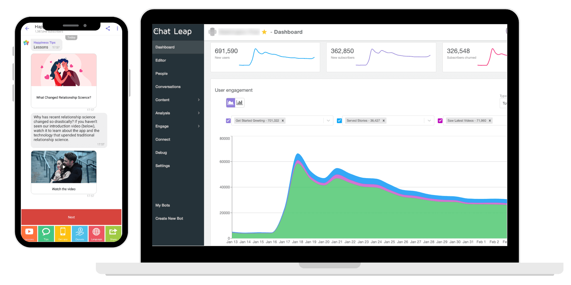Tap the Happiness Tips star avatar
Image resolution: width=571 pixels, height=285 pixels.
click(26, 43)
